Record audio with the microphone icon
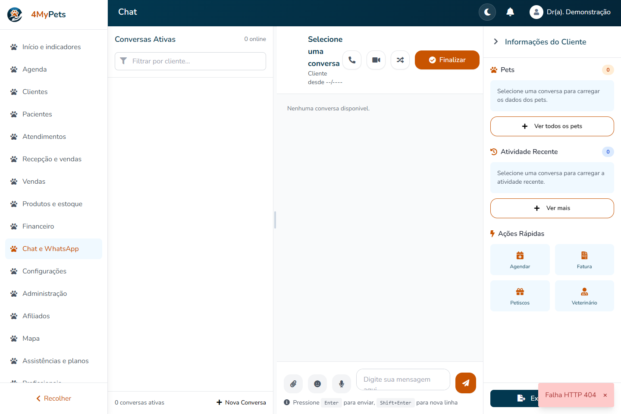This screenshot has height=414, width=621. (342, 384)
